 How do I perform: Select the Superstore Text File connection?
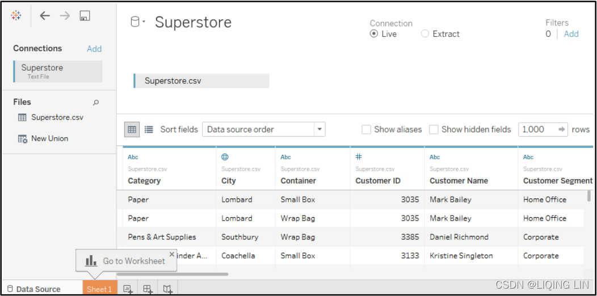point(58,71)
